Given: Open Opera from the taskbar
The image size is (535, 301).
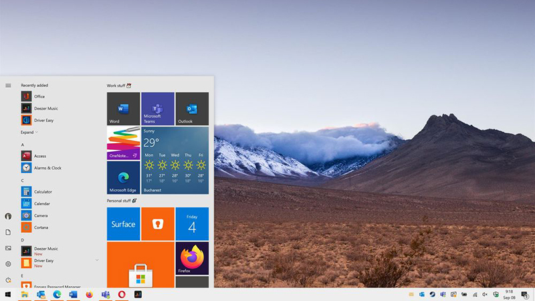Looking at the screenshot, I should (122, 294).
